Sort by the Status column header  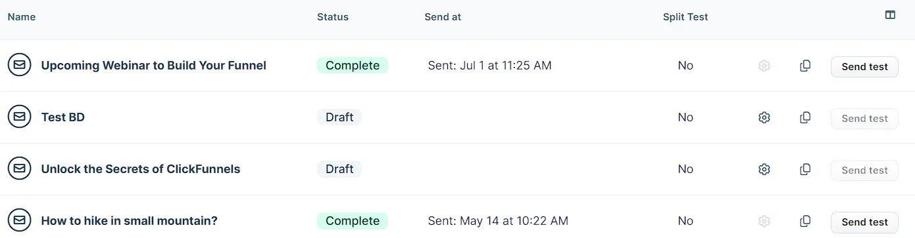click(332, 16)
